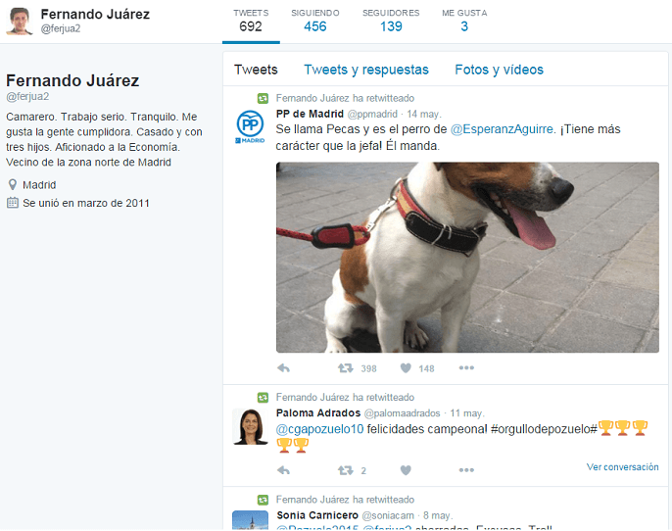Image resolution: width=672 pixels, height=531 pixels.
Task: Retweet the Paloma Adrados tweet
Action: 346,470
